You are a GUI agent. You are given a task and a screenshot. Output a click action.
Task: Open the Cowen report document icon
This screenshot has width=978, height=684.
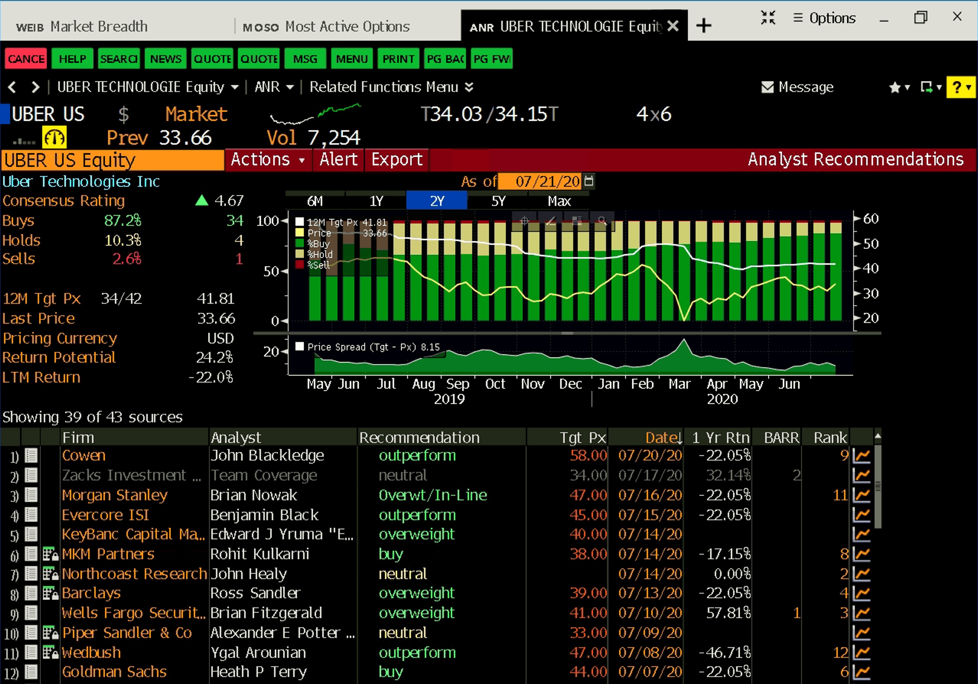[31, 456]
